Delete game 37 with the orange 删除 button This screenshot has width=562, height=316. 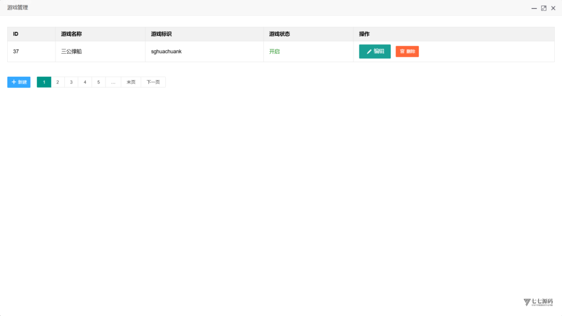407,51
